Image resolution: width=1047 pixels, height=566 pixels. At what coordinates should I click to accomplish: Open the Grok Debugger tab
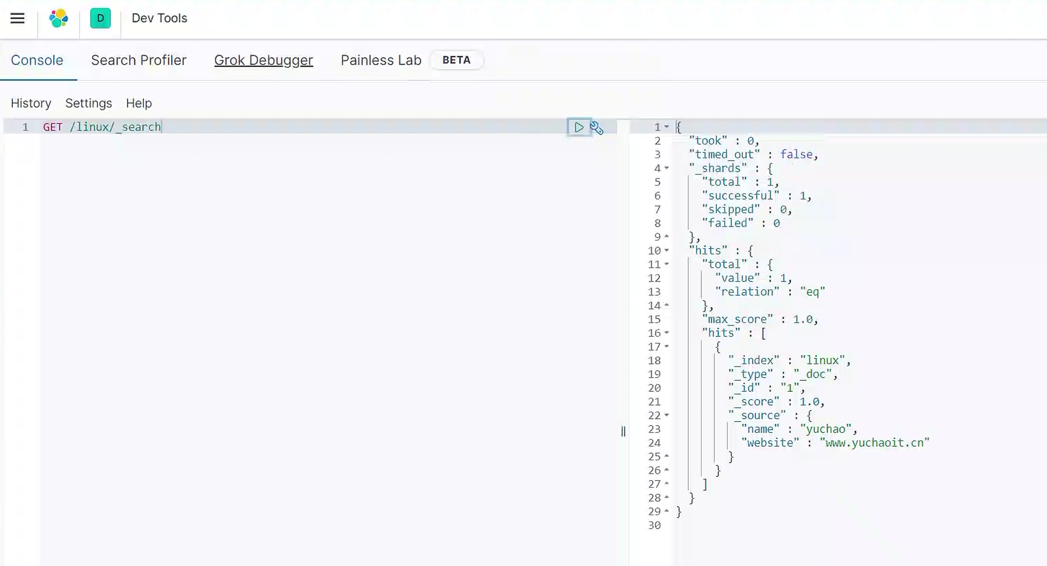tap(263, 60)
